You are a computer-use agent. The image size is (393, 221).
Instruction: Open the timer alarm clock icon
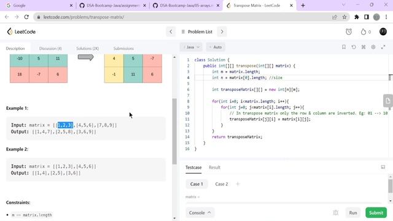(x=349, y=31)
